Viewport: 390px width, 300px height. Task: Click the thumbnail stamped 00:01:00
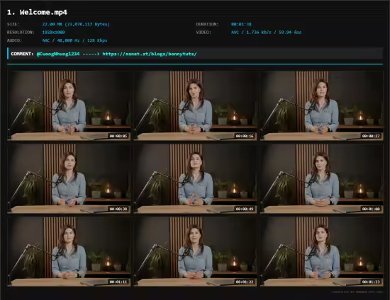point(322,178)
